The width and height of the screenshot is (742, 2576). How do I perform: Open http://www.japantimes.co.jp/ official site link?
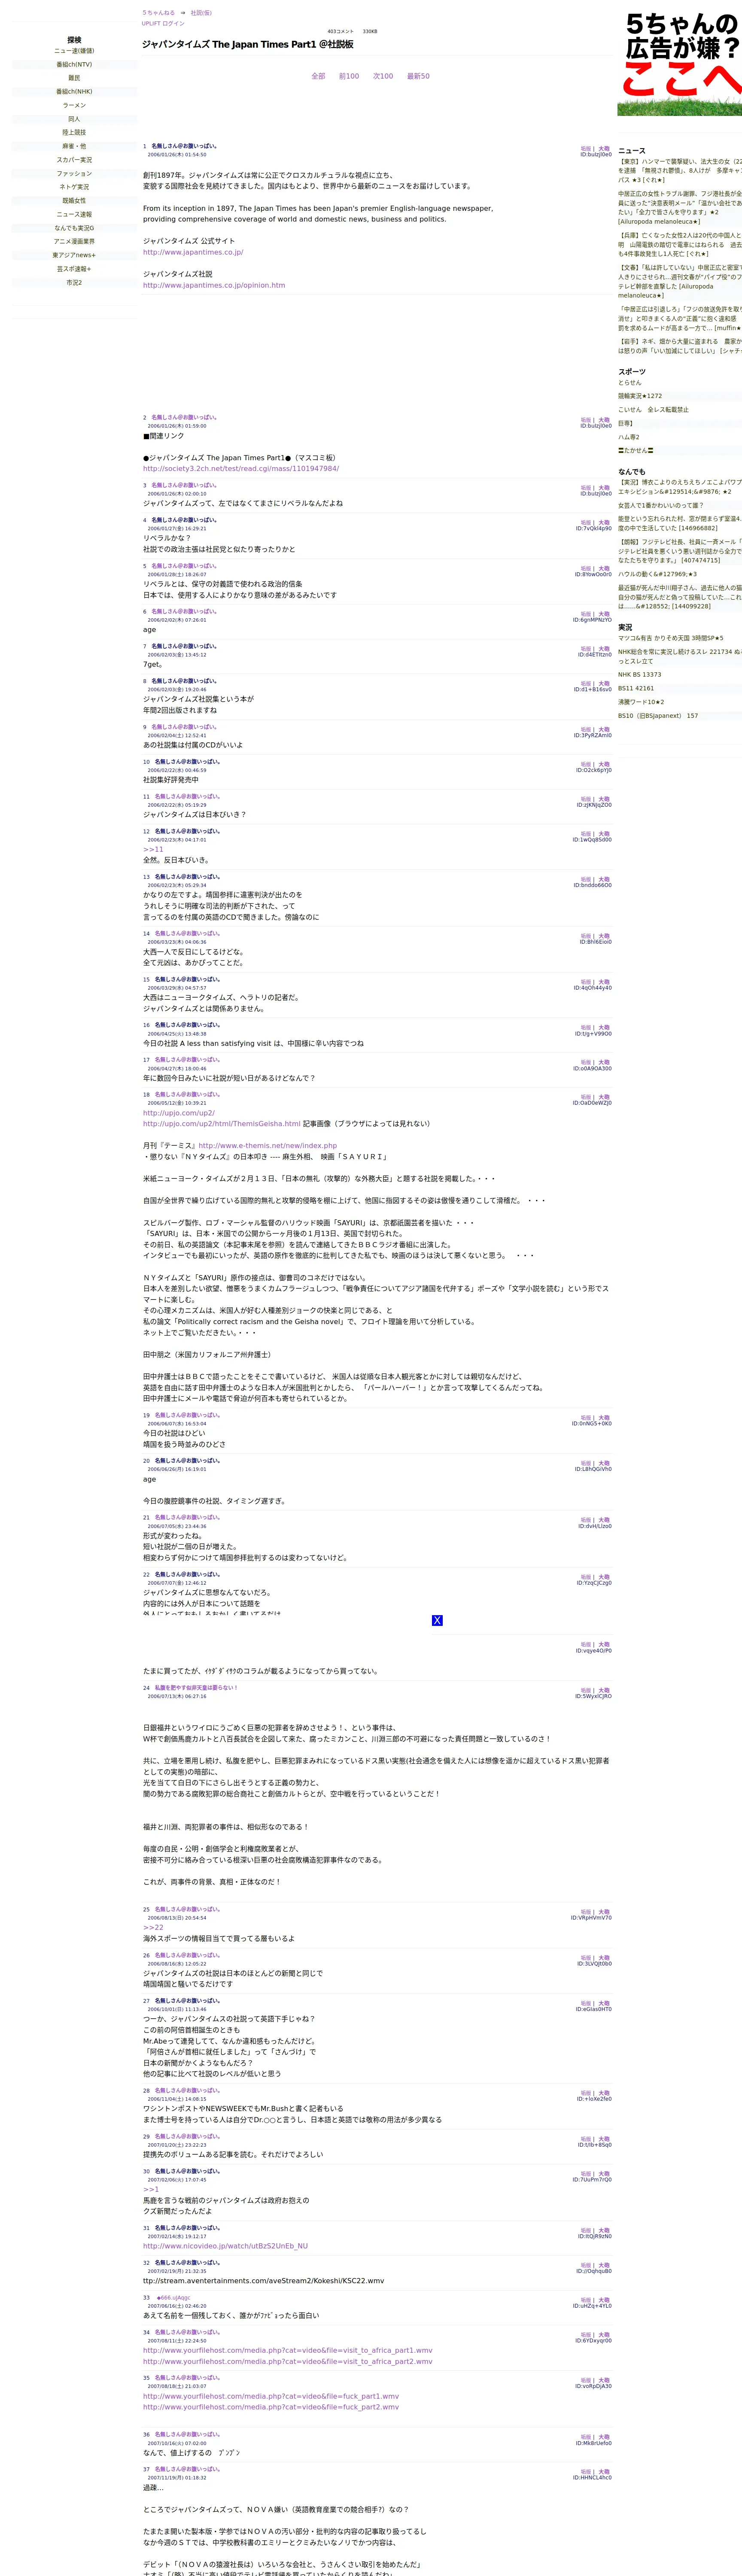pos(193,252)
